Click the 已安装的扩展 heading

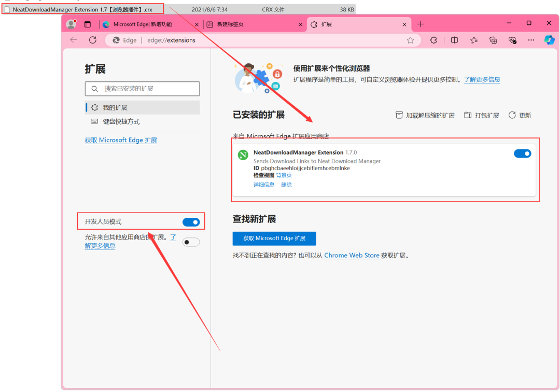click(x=259, y=115)
